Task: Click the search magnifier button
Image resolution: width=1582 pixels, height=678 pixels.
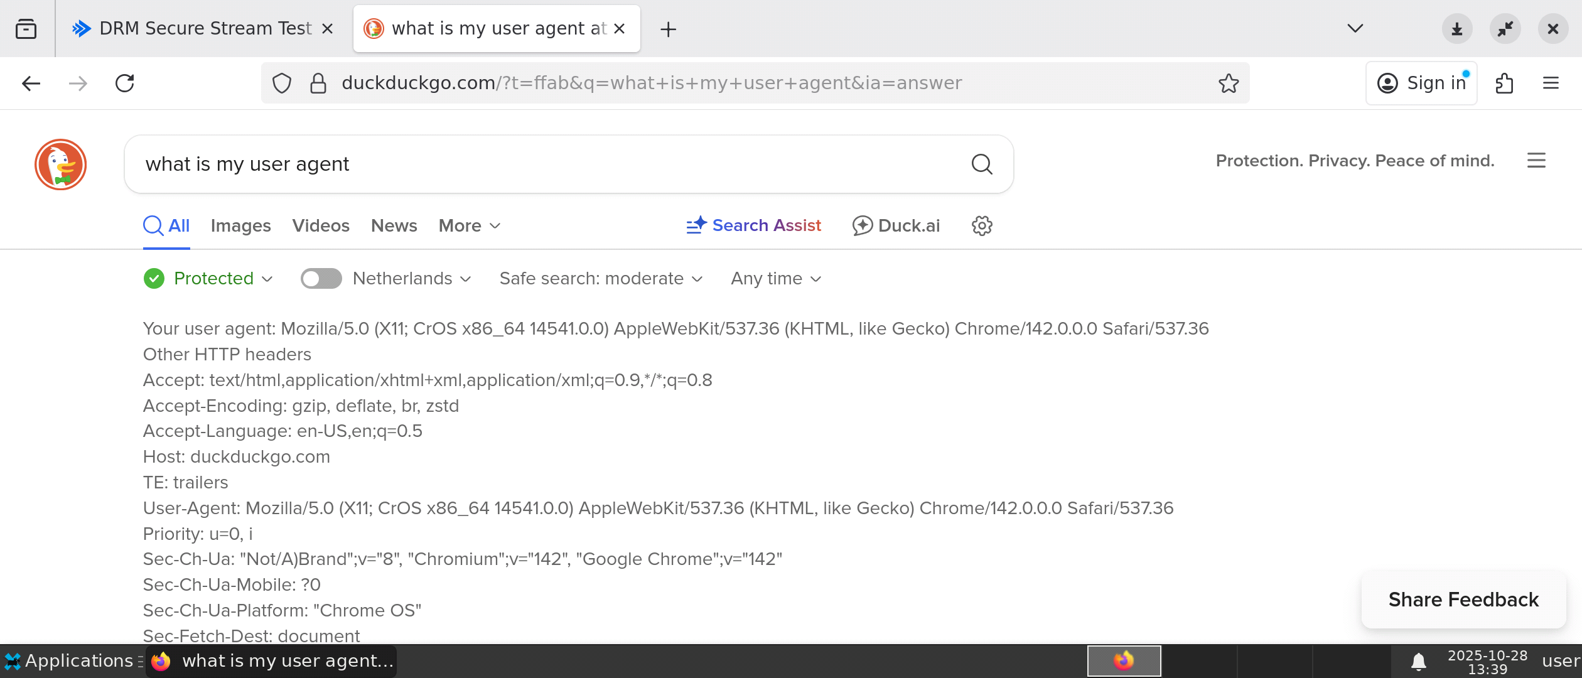Action: (982, 164)
